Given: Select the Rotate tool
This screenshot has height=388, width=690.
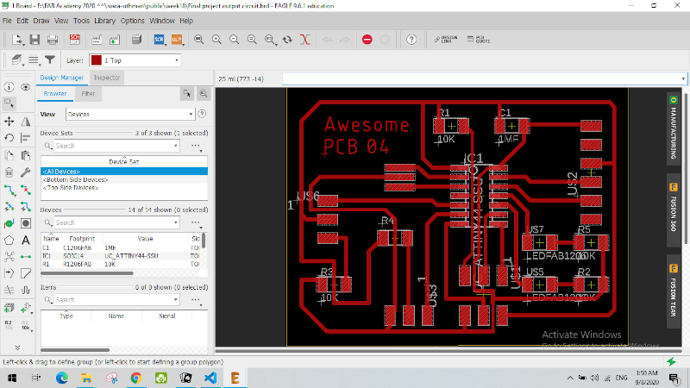Looking at the screenshot, I should [x=9, y=138].
